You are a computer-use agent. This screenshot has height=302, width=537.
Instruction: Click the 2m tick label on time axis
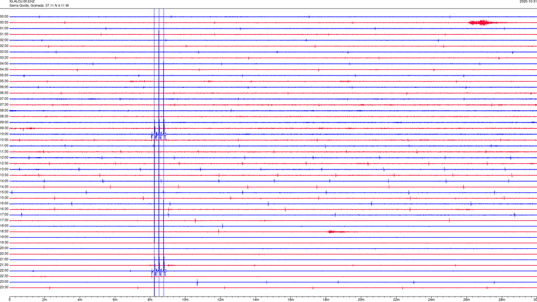pyautogui.click(x=45, y=299)
